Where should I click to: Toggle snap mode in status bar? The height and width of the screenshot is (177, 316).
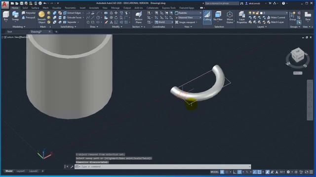pos(227,172)
